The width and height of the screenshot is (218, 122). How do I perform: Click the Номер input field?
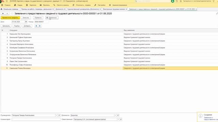point(42,22)
